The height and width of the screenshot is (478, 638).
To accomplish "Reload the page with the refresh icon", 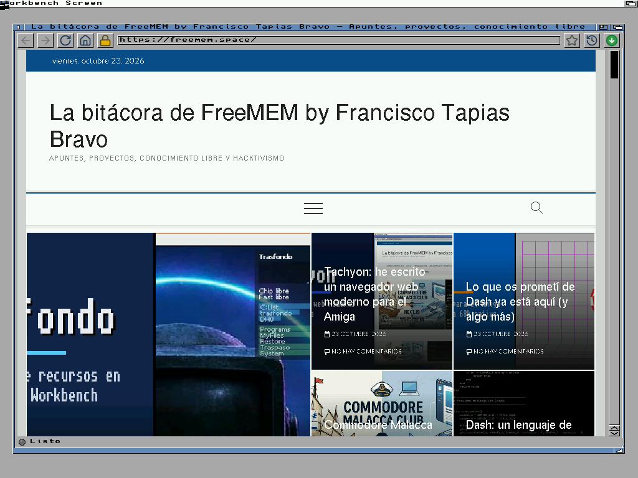I will click(x=65, y=40).
